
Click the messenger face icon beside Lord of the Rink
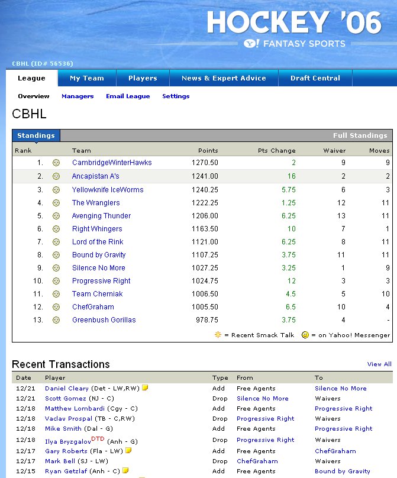pos(56,242)
